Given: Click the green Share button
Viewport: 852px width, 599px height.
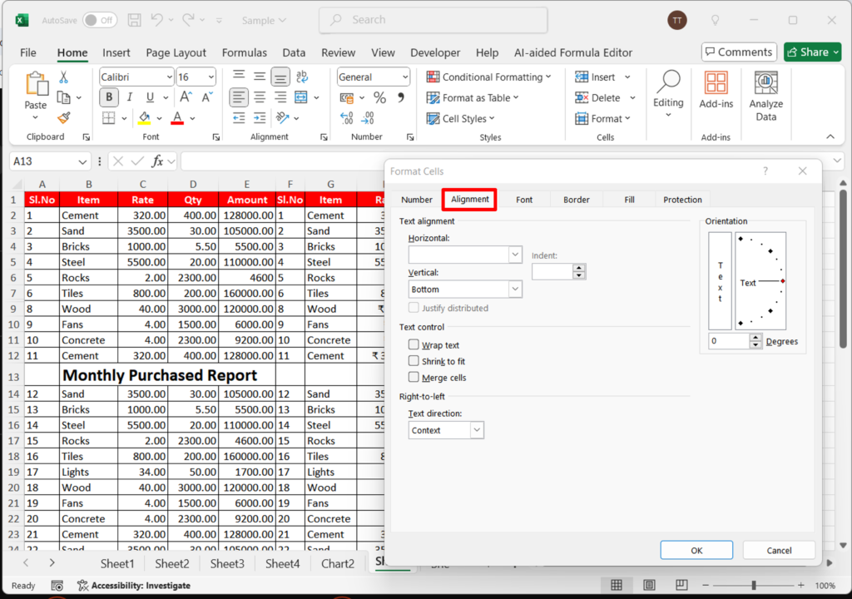Looking at the screenshot, I should (x=812, y=52).
